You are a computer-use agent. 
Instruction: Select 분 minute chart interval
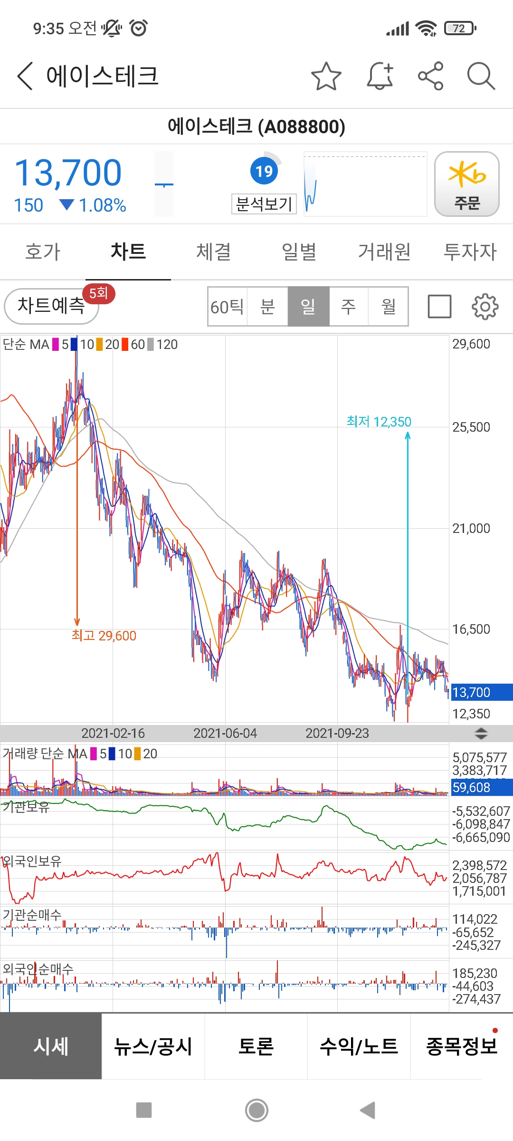[x=267, y=307]
